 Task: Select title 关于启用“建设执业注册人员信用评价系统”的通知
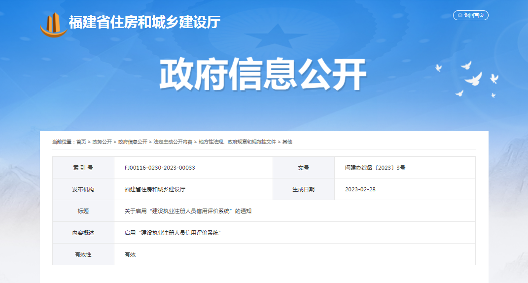188,211
